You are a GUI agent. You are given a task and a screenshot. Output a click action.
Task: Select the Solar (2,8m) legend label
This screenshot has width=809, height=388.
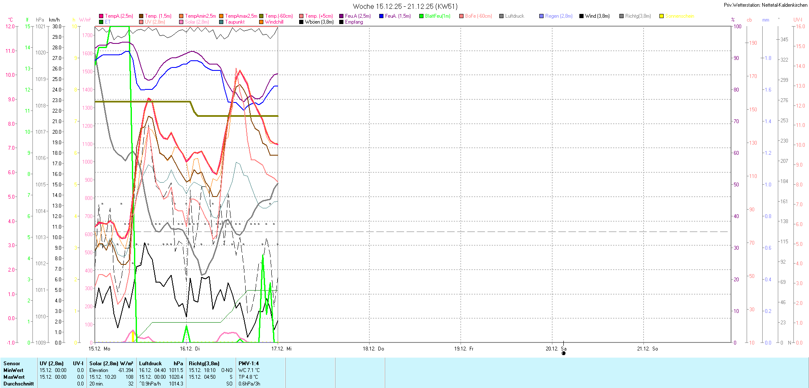pos(197,22)
